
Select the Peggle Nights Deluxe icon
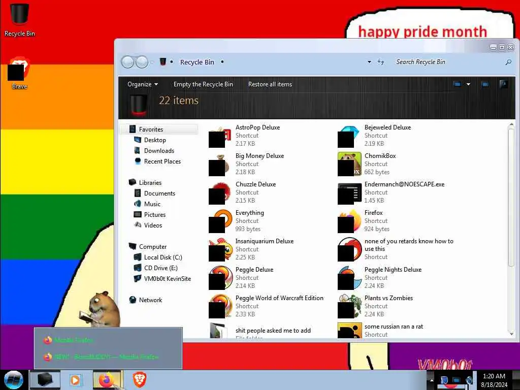coord(349,278)
